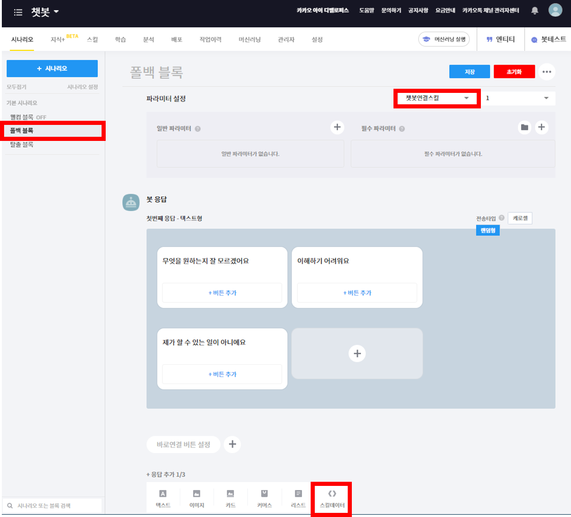Add an 이미지 response type
571x517 pixels.
(197, 498)
